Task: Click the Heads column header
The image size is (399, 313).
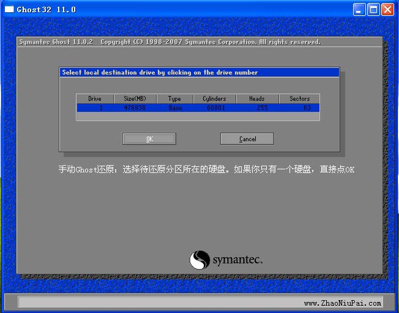Action: coord(257,98)
